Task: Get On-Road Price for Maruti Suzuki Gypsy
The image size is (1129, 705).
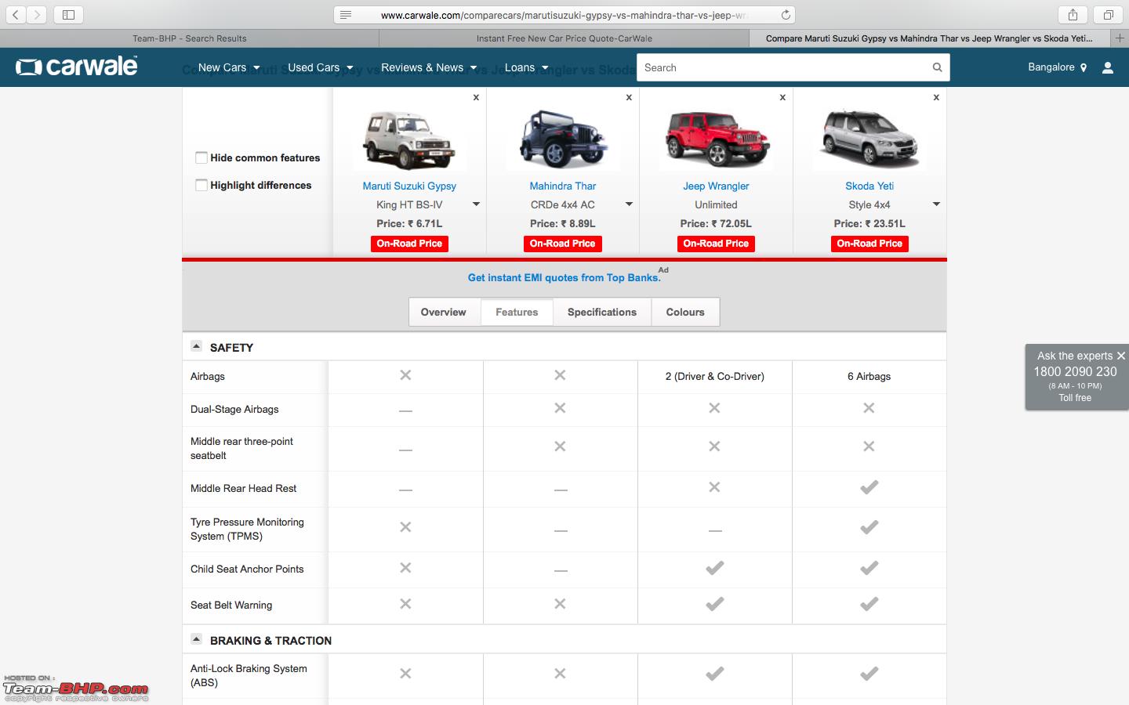Action: (x=409, y=244)
